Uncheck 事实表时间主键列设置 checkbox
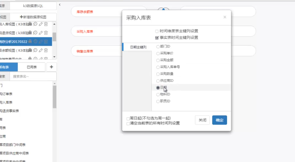Viewport: 295px width, 162px height. click(x=157, y=38)
